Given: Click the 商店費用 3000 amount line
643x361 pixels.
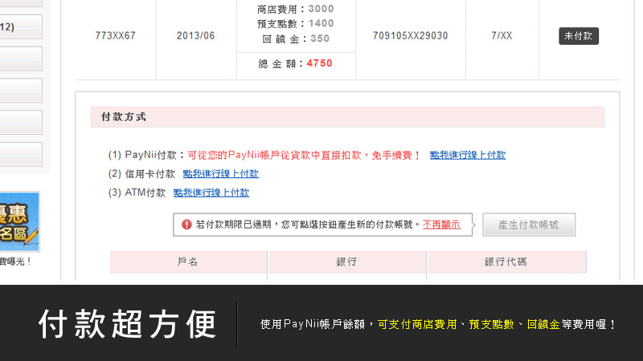Looking at the screenshot, I should click(x=295, y=9).
